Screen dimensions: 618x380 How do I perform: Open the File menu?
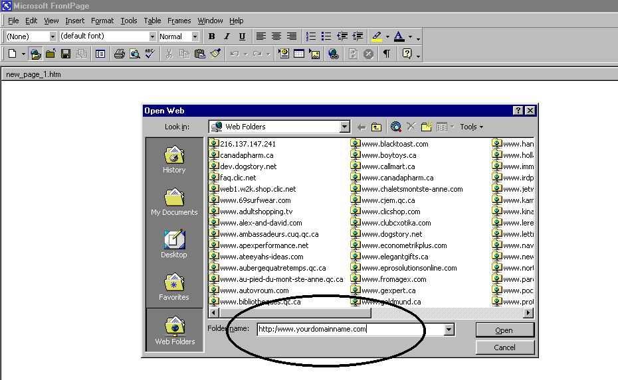13,21
